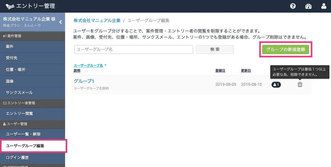Open 受付先 in the sidebar
This screenshot has height=167, width=331.
point(32,58)
